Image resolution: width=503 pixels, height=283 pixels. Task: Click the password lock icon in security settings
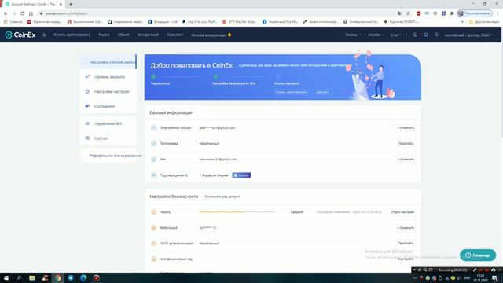click(x=154, y=212)
